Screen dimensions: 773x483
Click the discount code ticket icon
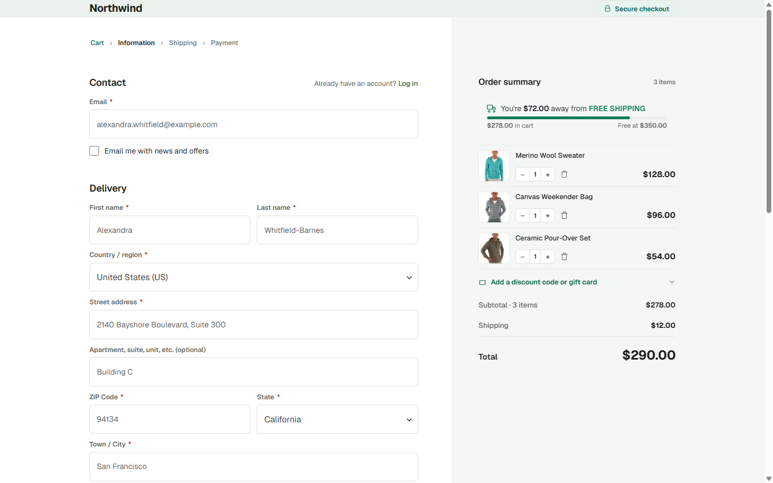[x=483, y=282]
